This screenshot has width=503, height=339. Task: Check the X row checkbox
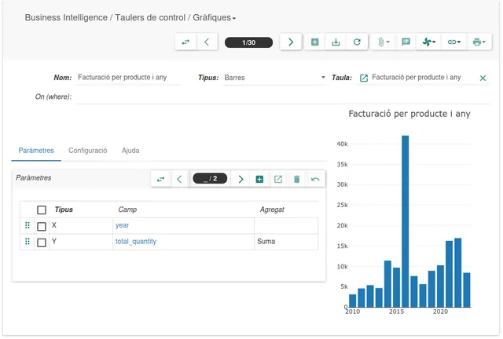pyautogui.click(x=42, y=226)
